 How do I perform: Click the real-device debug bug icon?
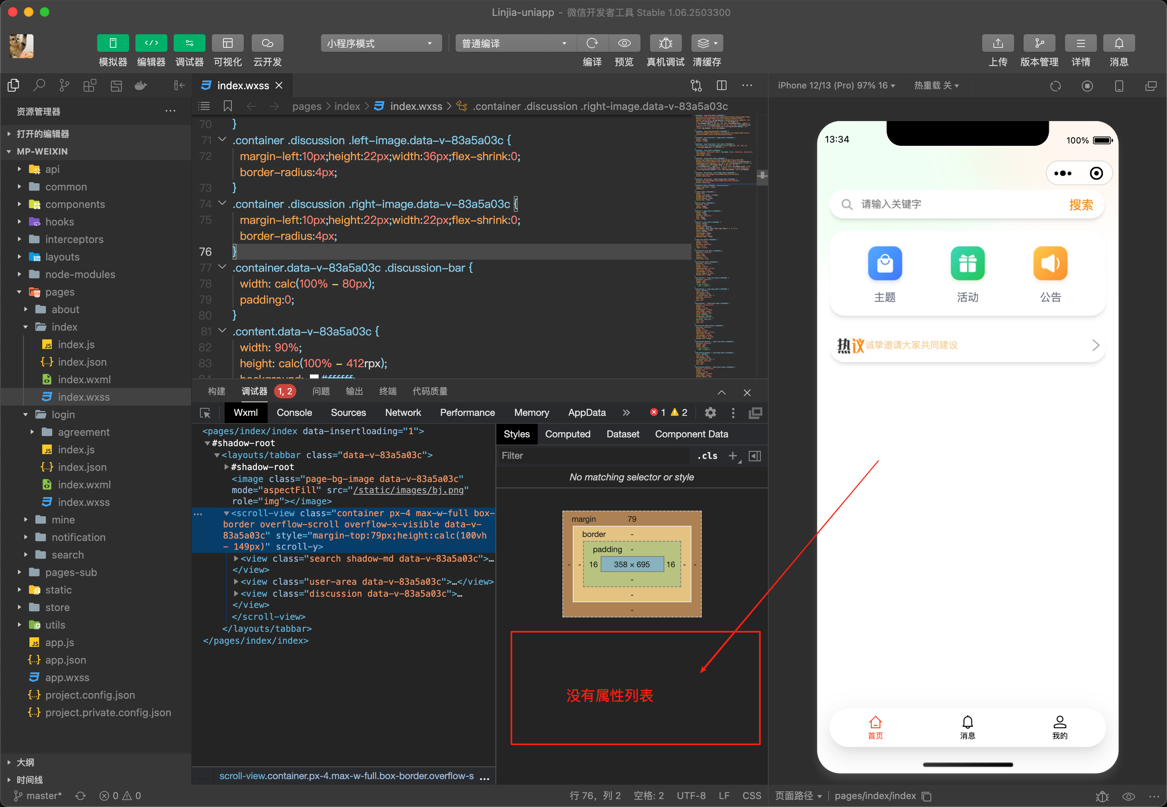coord(665,43)
